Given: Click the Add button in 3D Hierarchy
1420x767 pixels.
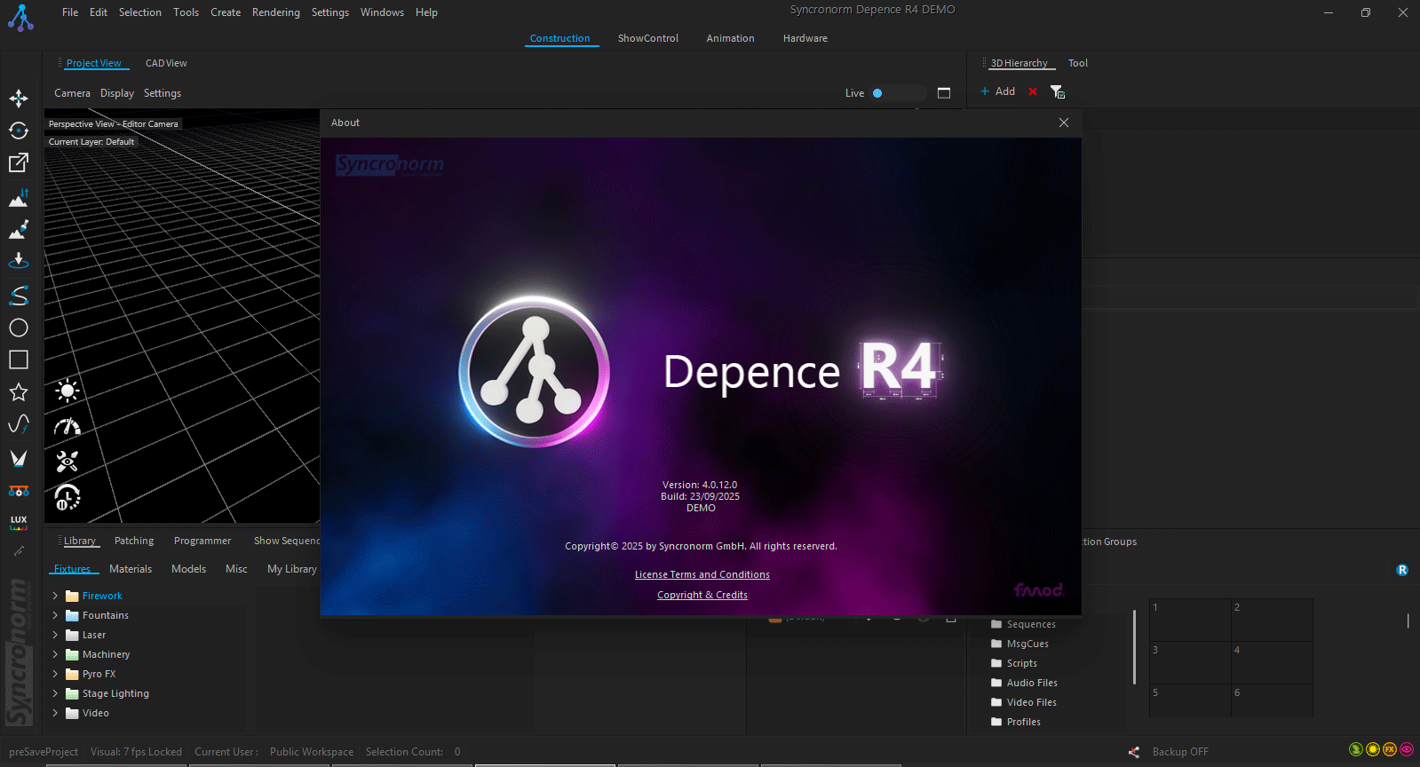Looking at the screenshot, I should [x=997, y=91].
